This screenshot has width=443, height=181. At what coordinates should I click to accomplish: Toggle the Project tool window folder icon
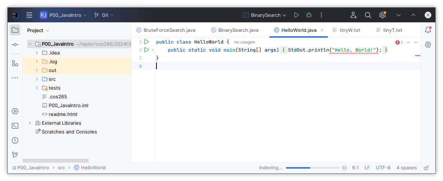coord(15,30)
